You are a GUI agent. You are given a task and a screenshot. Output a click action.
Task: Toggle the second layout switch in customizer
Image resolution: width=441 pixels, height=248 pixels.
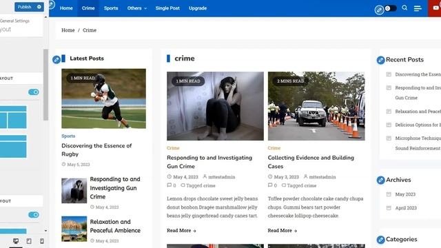click(34, 215)
